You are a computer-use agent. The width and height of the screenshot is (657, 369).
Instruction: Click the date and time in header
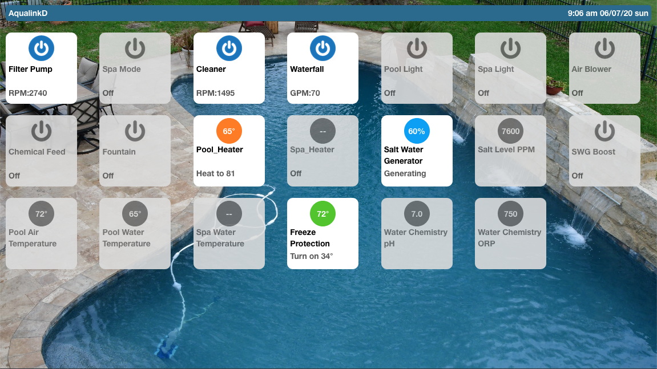tap(608, 13)
